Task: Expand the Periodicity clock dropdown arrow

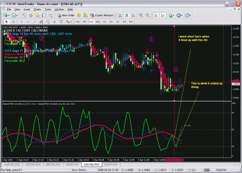Action: pos(182,15)
